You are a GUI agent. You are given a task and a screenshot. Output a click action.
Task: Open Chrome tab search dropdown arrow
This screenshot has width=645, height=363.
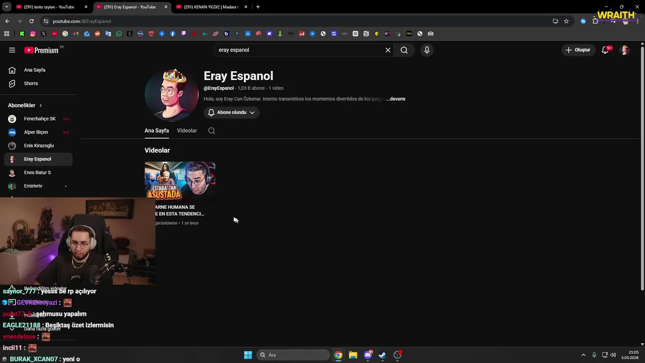pyautogui.click(x=7, y=7)
